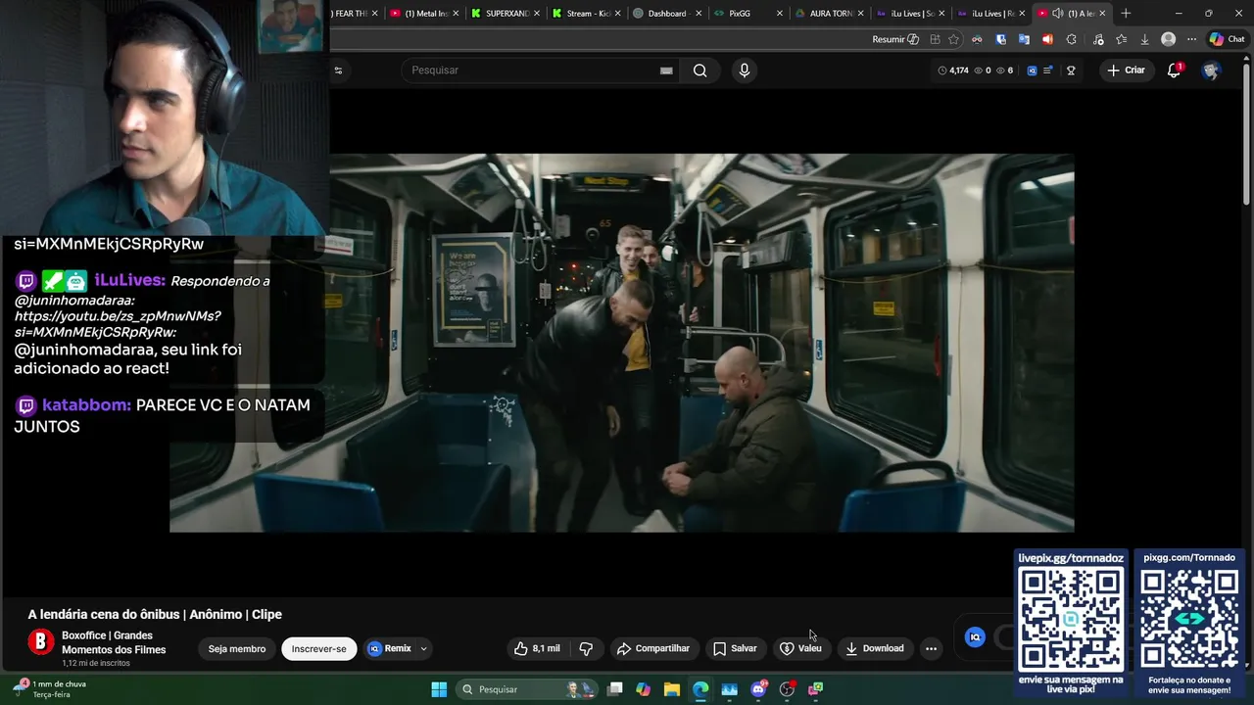Click the Salvar save button
Image resolution: width=1254 pixels, height=705 pixels.
click(735, 648)
